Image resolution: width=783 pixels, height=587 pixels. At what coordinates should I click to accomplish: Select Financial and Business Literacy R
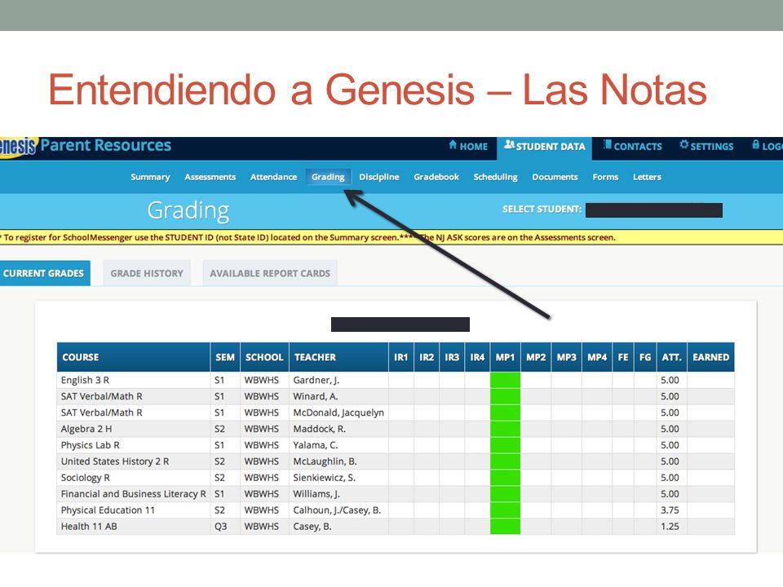point(133,494)
